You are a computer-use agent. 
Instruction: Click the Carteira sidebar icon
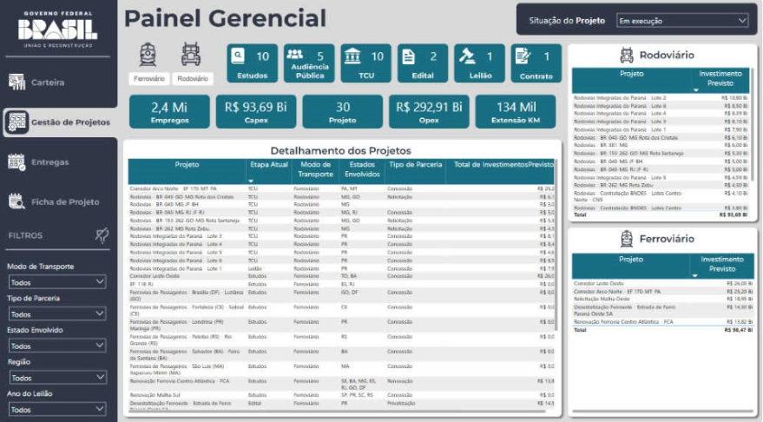click(x=16, y=82)
